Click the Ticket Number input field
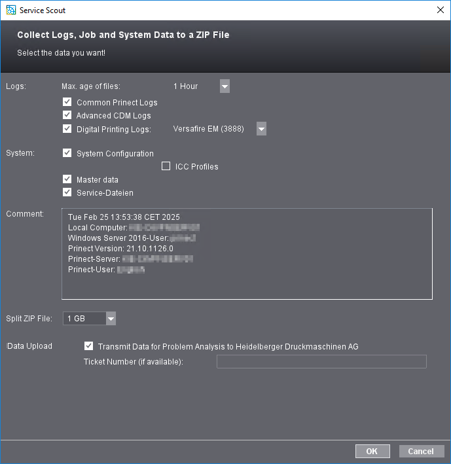 pyautogui.click(x=321, y=361)
